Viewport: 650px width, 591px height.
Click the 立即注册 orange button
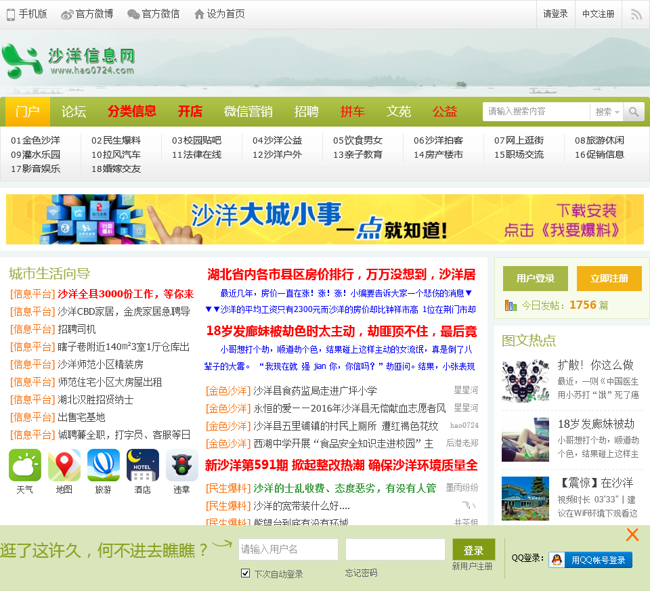tap(609, 278)
